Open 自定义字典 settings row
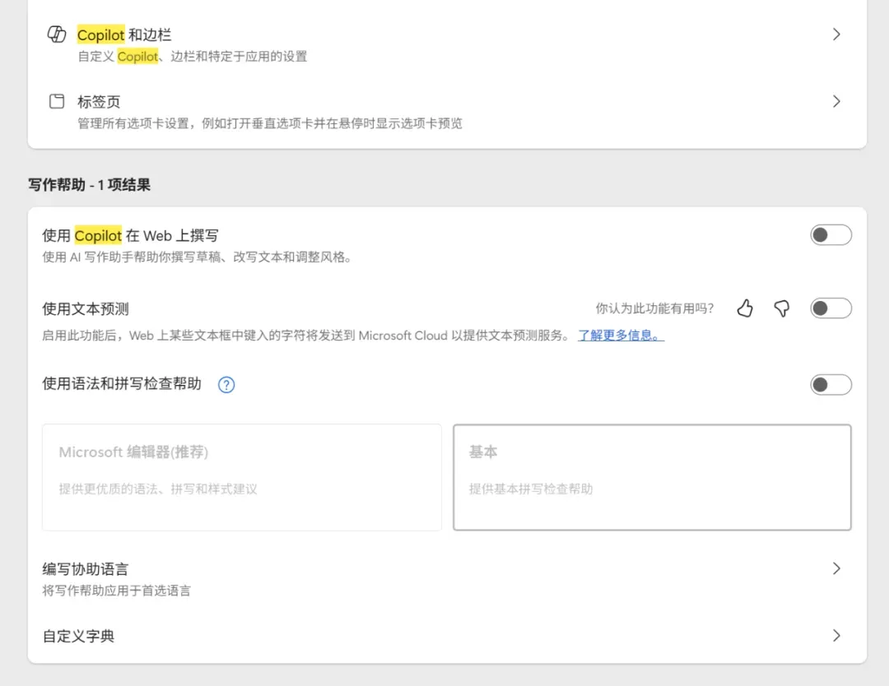 [447, 636]
